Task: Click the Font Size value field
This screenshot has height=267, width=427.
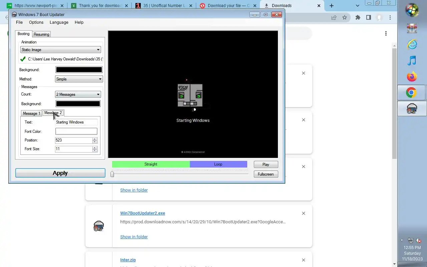Action: pyautogui.click(x=73, y=149)
